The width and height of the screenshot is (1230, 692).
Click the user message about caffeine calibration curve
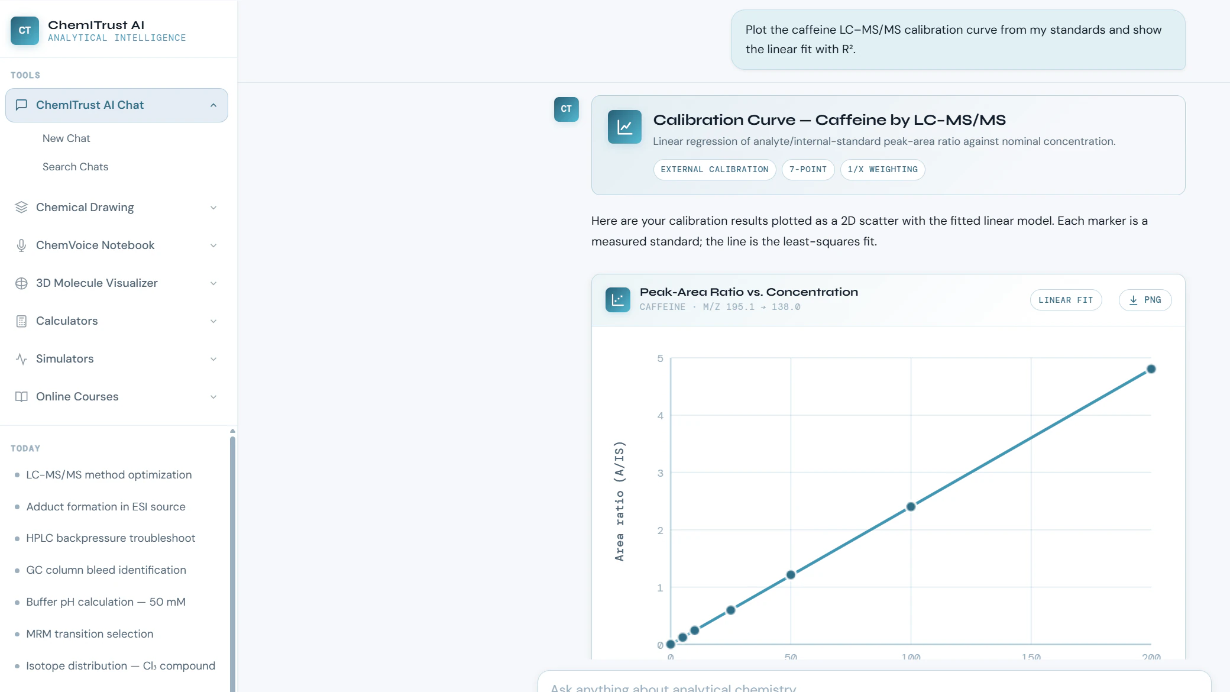[958, 40]
